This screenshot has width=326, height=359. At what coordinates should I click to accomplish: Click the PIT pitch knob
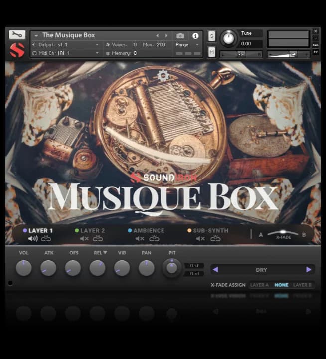pos(172,268)
